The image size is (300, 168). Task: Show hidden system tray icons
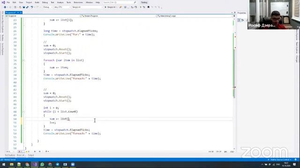262,164
